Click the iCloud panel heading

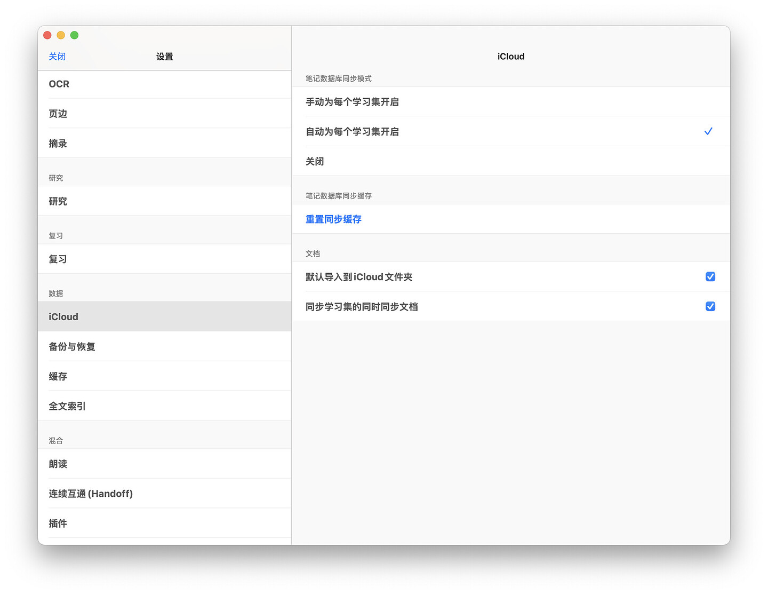(511, 57)
